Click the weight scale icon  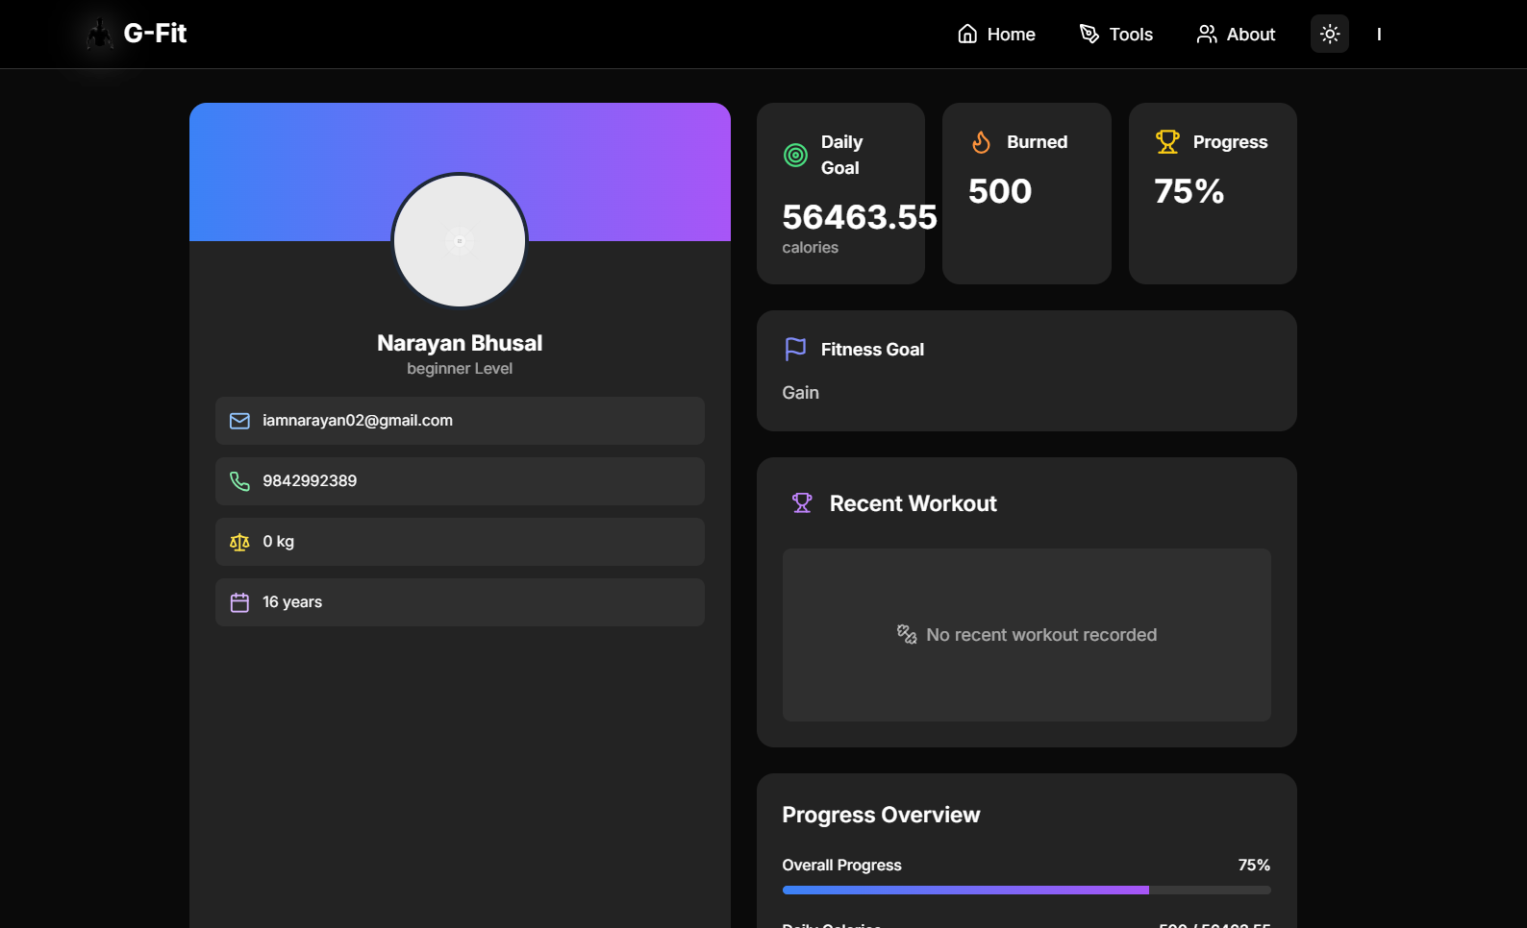(x=239, y=542)
